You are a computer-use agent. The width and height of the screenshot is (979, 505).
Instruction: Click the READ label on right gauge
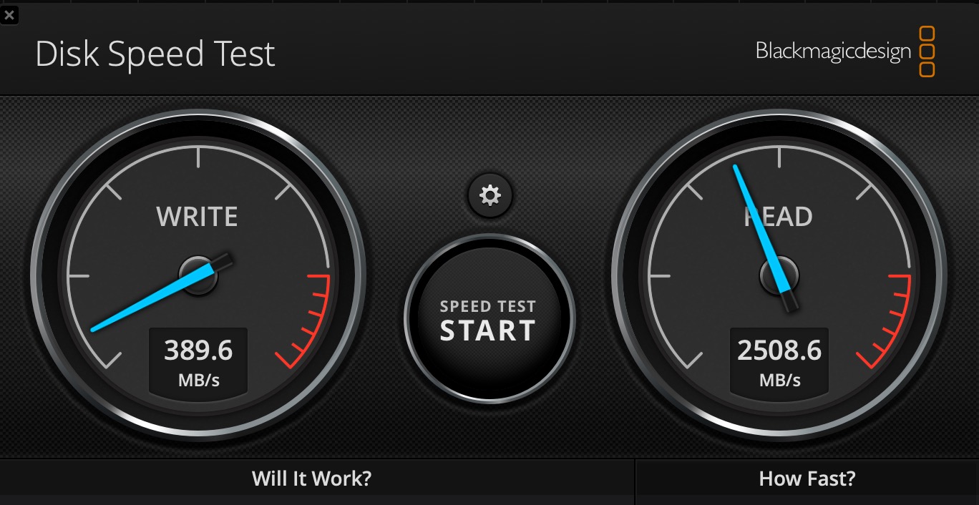click(779, 217)
